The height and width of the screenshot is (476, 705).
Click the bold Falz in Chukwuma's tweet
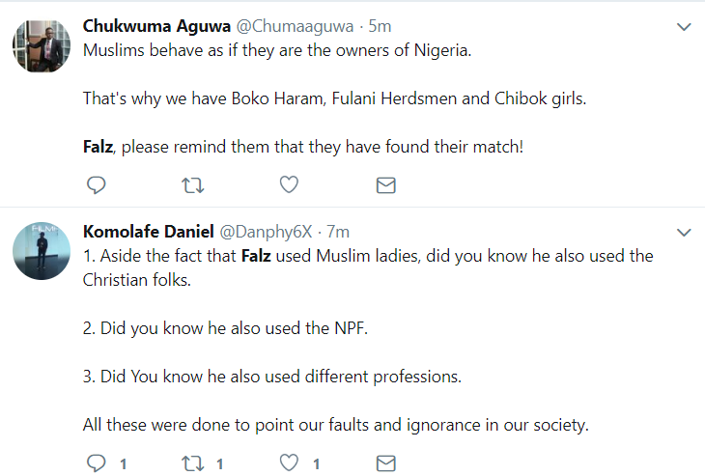point(99,151)
